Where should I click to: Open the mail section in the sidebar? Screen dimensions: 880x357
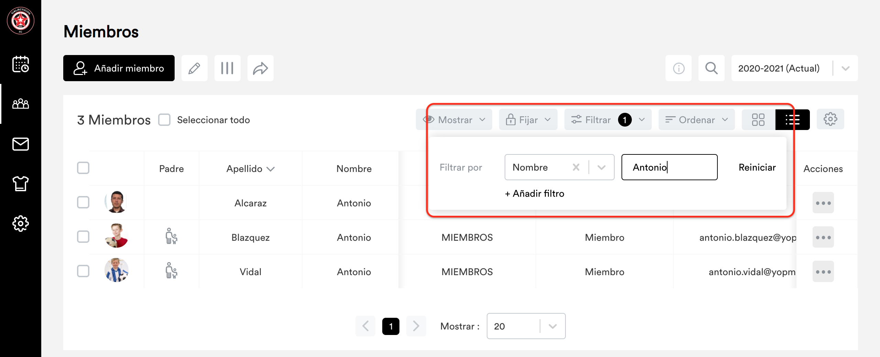pyautogui.click(x=21, y=144)
